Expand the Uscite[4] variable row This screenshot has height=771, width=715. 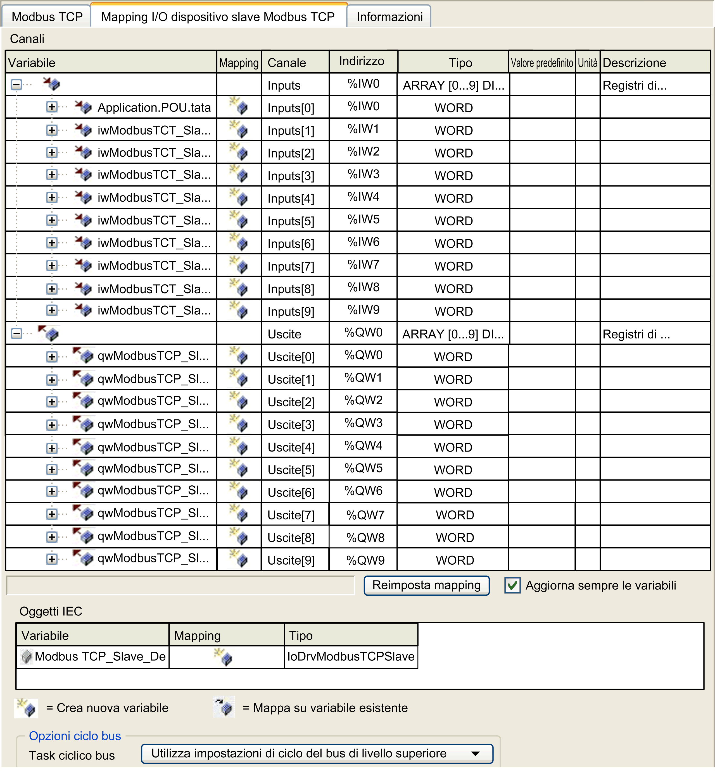pos(52,448)
